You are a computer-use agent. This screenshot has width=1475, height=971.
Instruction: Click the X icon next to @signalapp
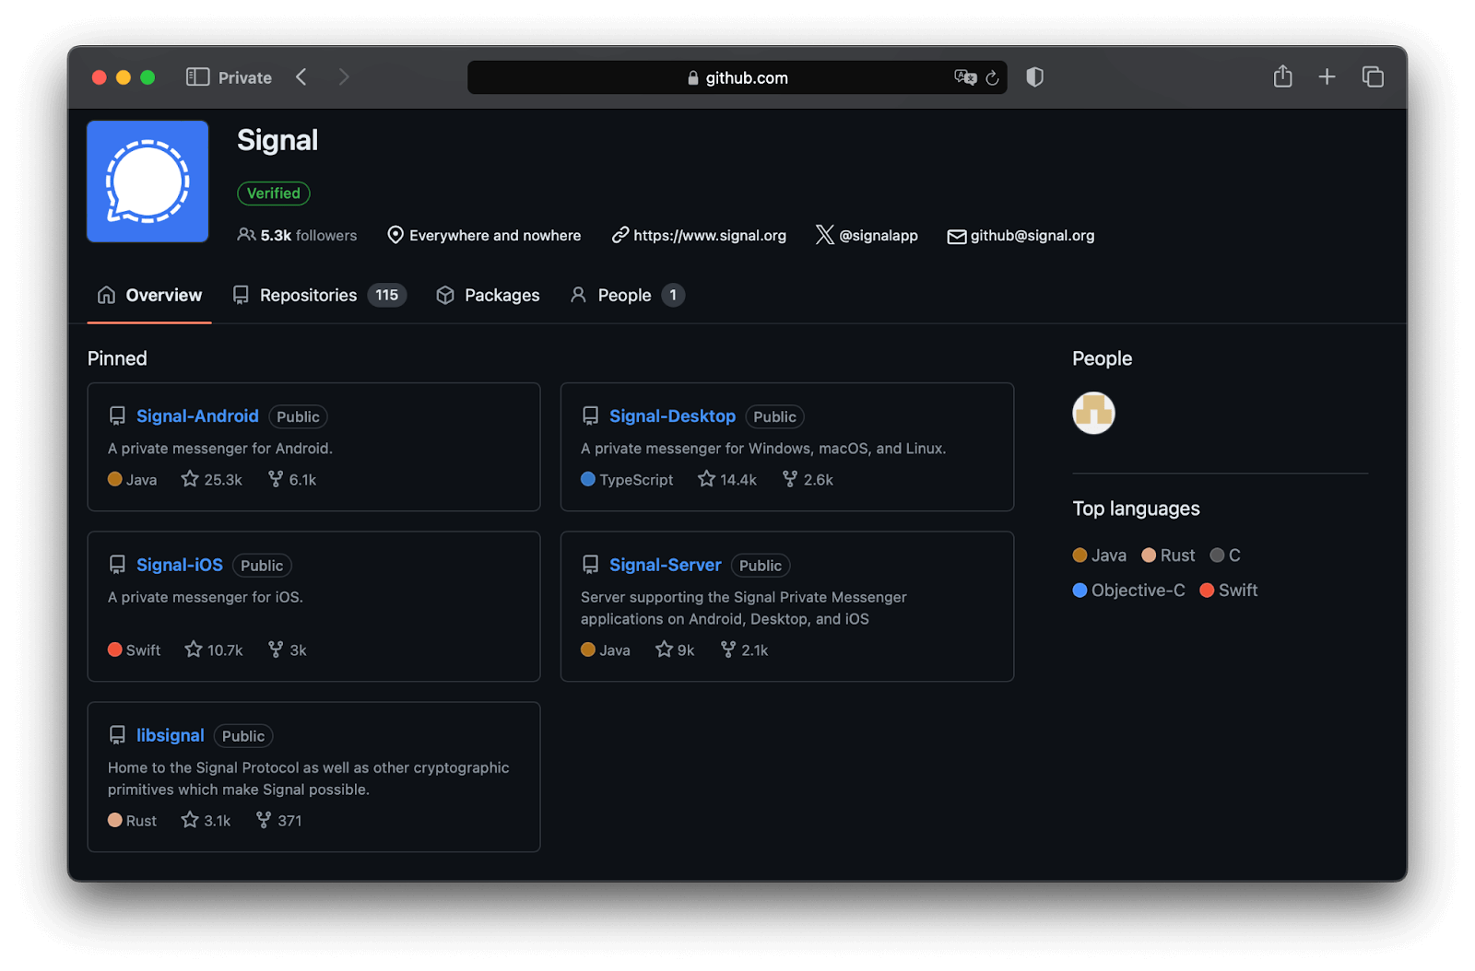coord(823,235)
